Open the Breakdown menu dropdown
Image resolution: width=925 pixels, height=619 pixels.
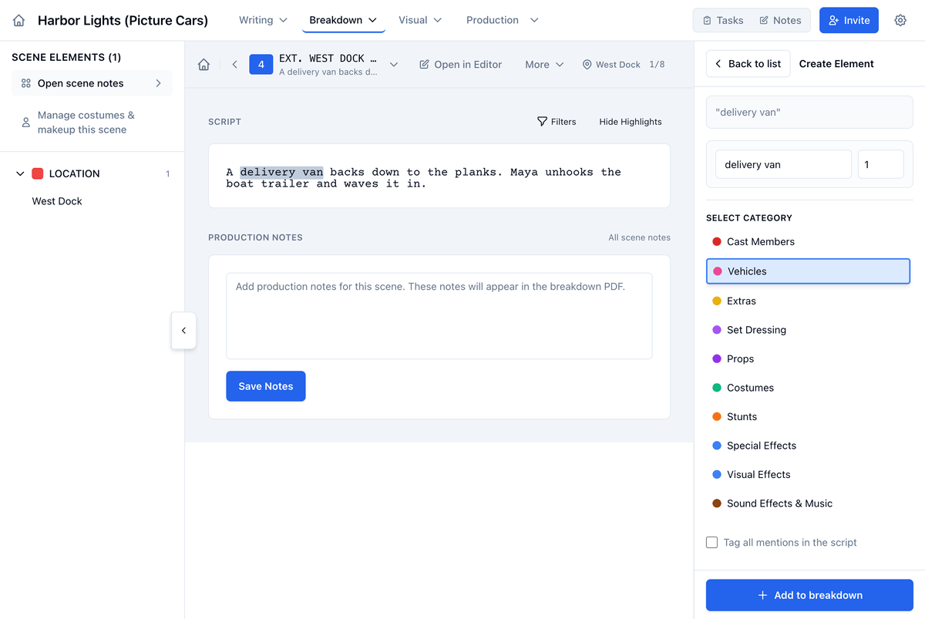tap(343, 20)
